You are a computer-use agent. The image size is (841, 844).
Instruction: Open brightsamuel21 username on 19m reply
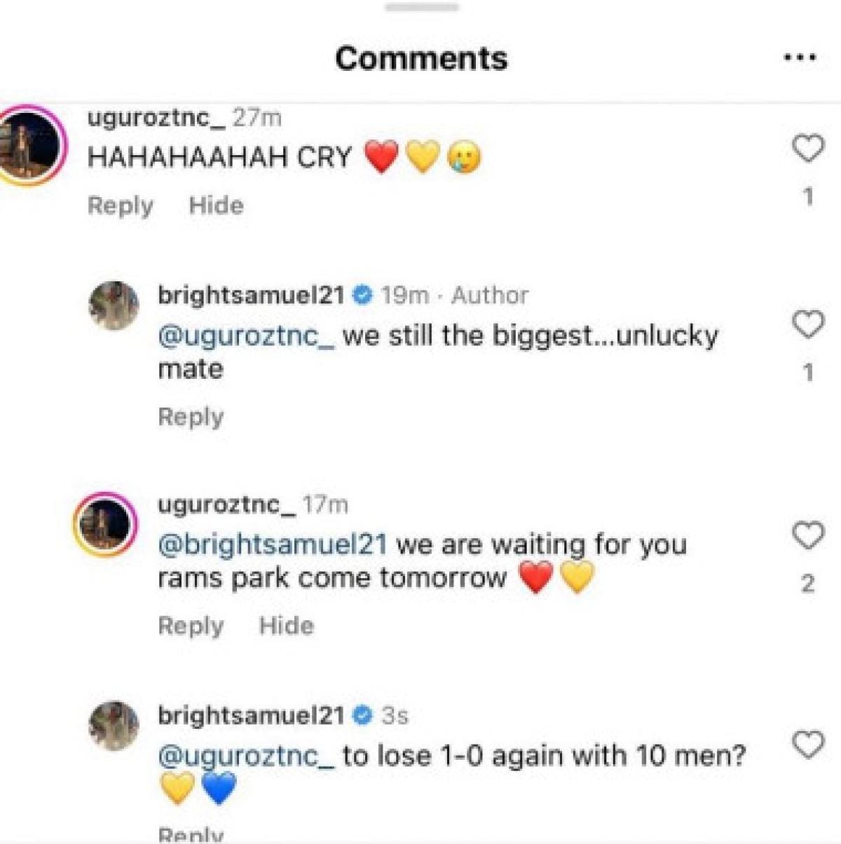coord(251,295)
